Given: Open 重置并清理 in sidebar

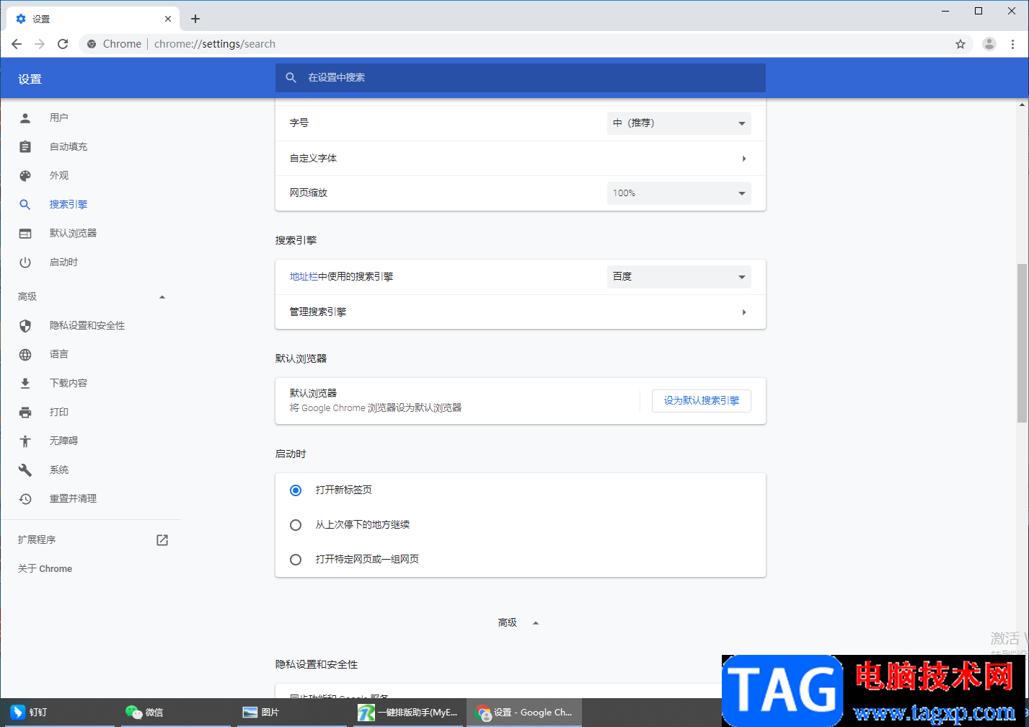Looking at the screenshot, I should pos(73,498).
